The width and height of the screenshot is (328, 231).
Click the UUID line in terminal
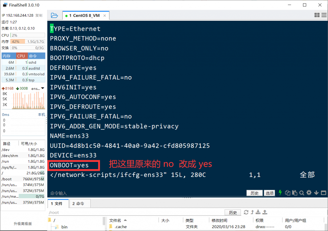point(130,146)
